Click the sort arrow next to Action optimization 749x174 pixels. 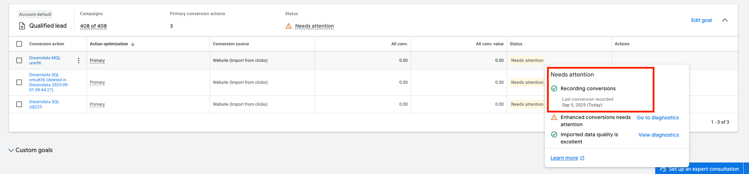click(133, 44)
